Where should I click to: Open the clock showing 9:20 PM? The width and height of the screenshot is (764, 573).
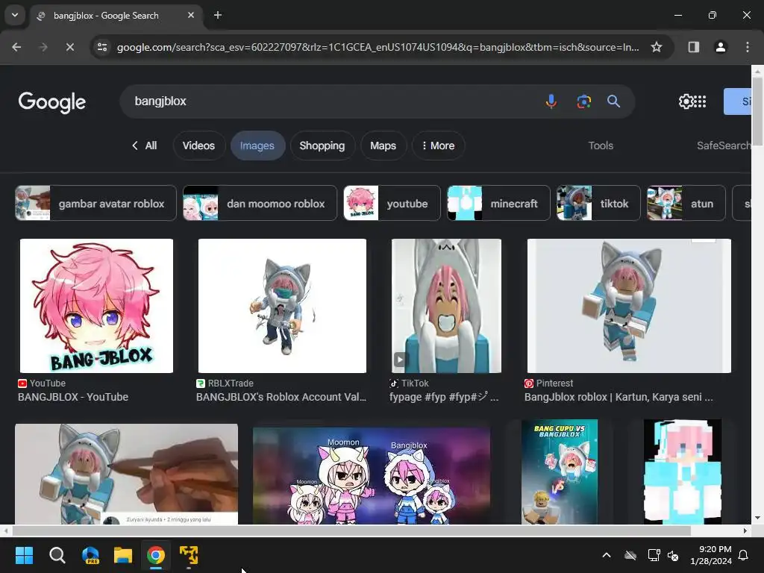pos(711,555)
